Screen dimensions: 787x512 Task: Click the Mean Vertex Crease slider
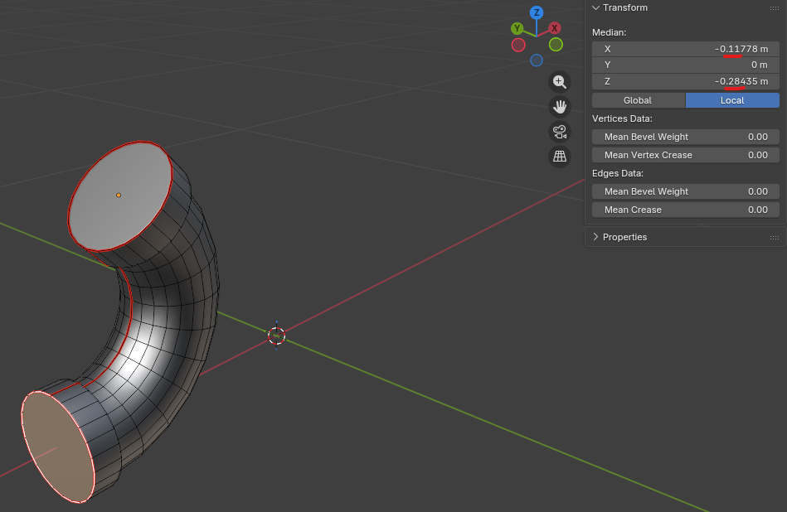click(685, 155)
